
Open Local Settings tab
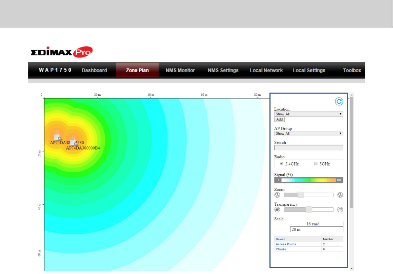click(309, 70)
